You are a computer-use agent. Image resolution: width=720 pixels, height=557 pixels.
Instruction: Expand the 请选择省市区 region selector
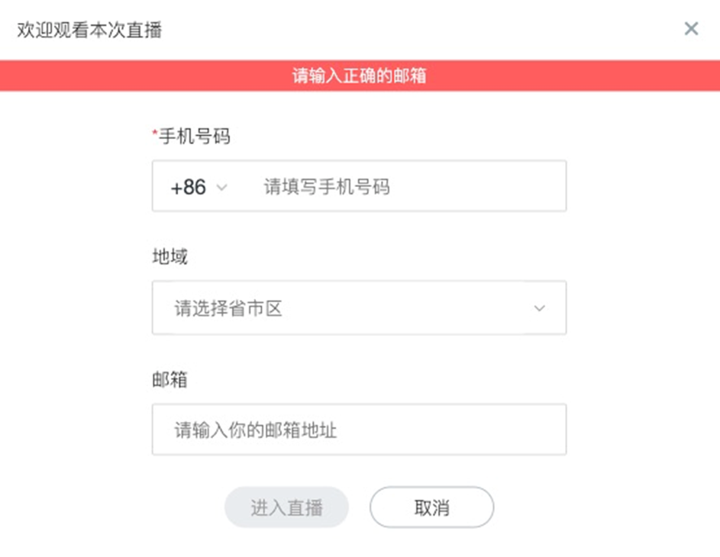[x=359, y=308]
